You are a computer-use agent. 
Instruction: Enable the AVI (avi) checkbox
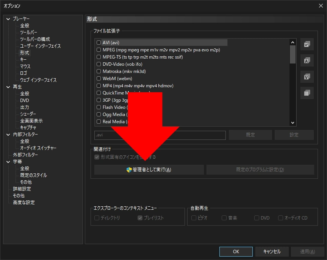pyautogui.click(x=99, y=43)
